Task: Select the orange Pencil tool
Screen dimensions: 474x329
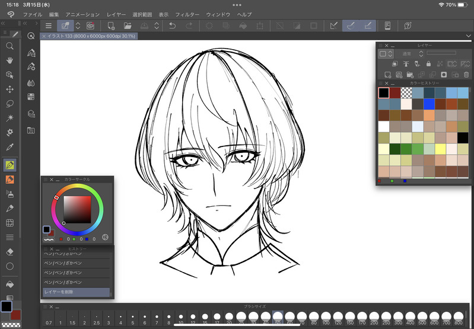Action: click(9, 180)
